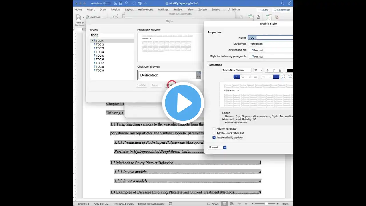
Task: Select align left paragraph icon
Action: click(x=237, y=77)
